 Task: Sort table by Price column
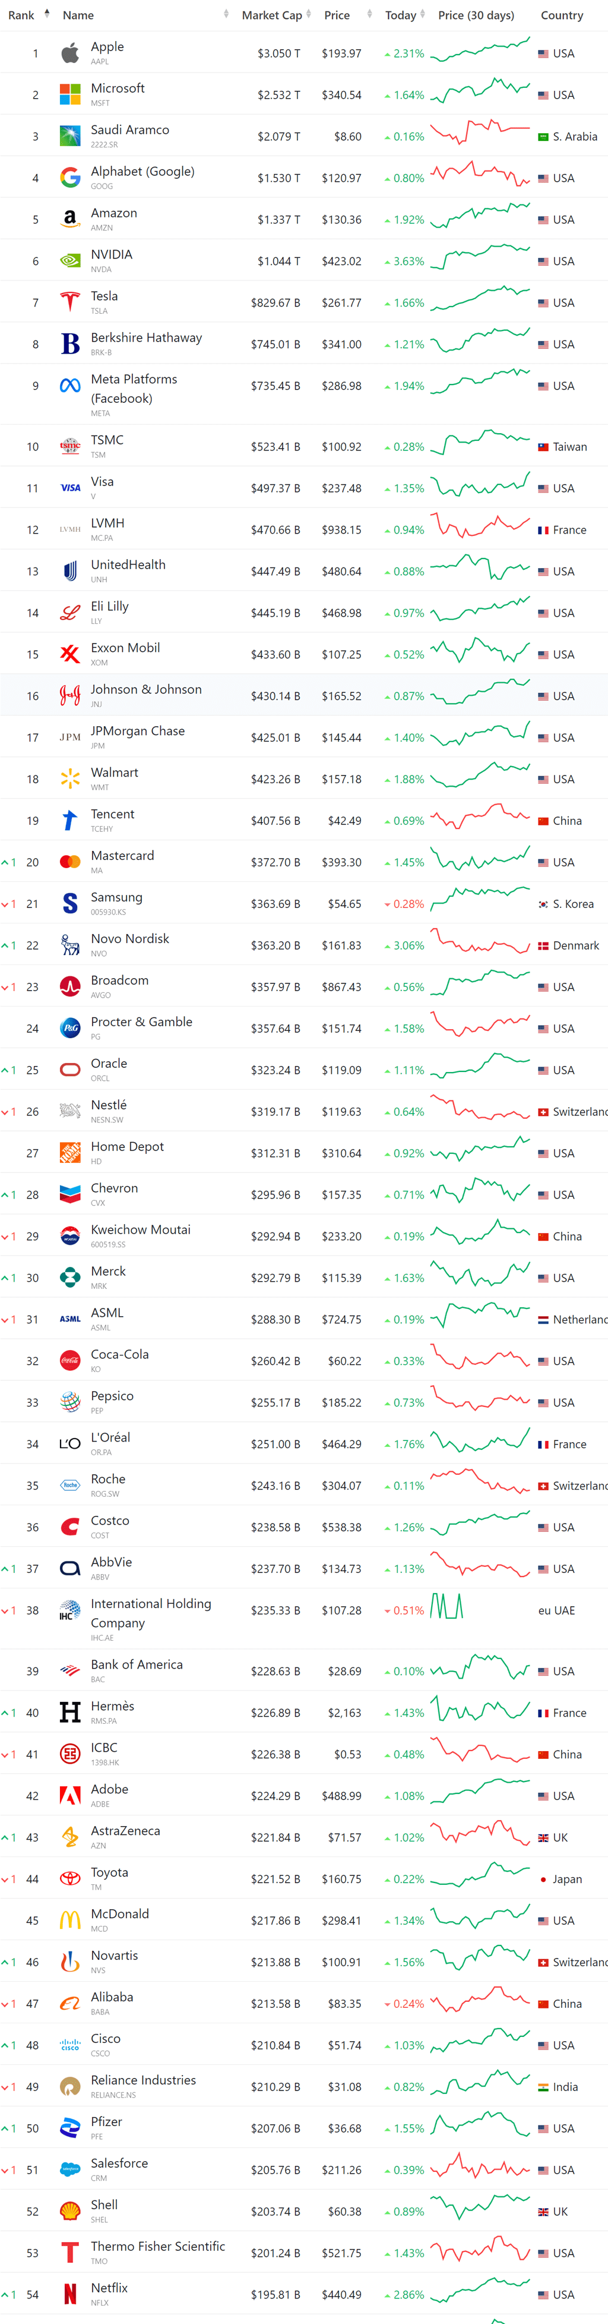coord(337,15)
